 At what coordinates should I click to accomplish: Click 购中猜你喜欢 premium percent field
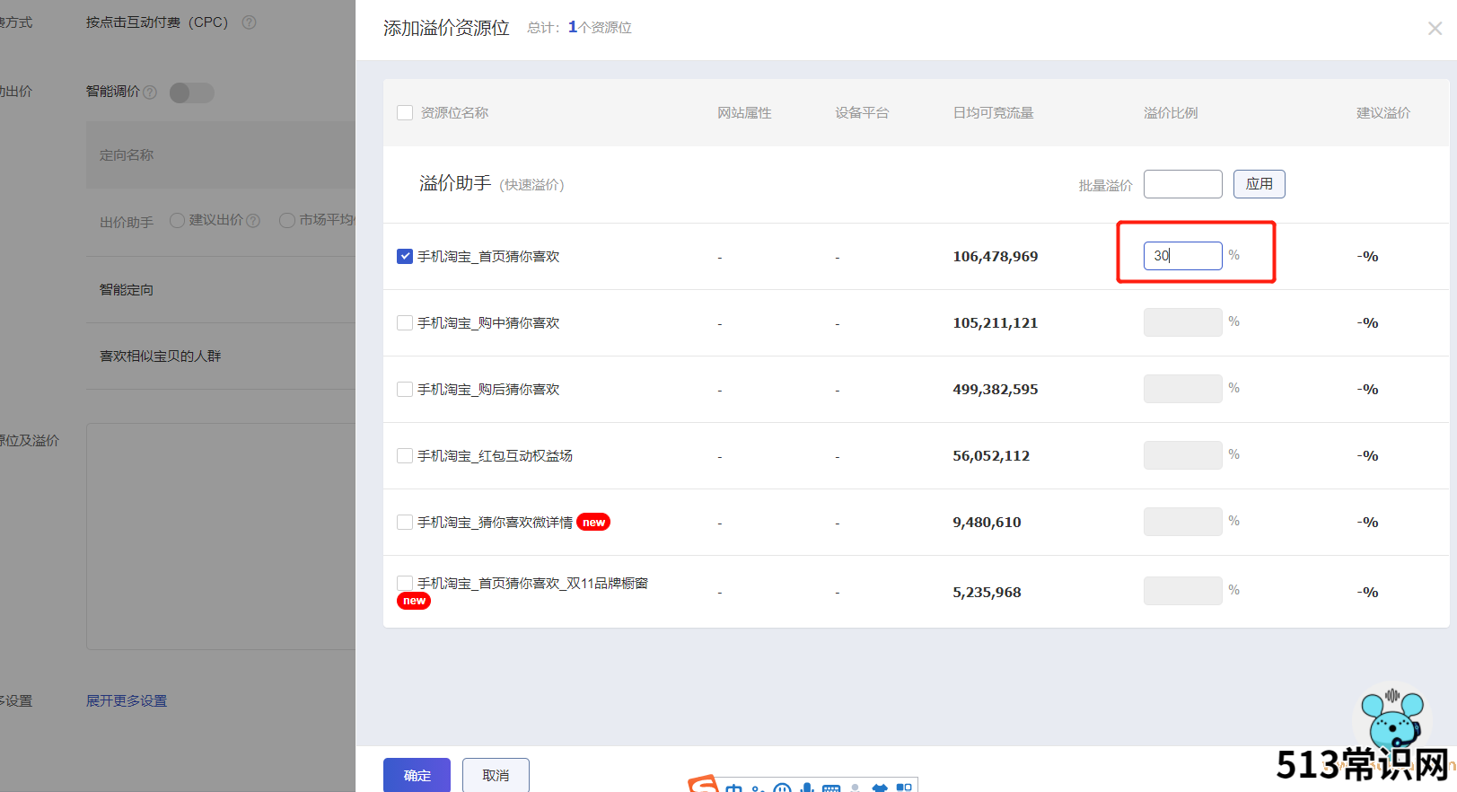point(1182,322)
